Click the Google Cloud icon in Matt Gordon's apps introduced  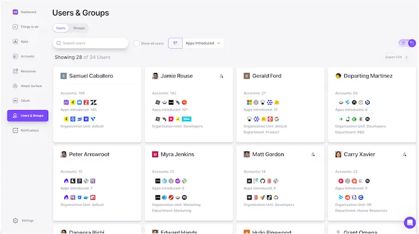(276, 197)
